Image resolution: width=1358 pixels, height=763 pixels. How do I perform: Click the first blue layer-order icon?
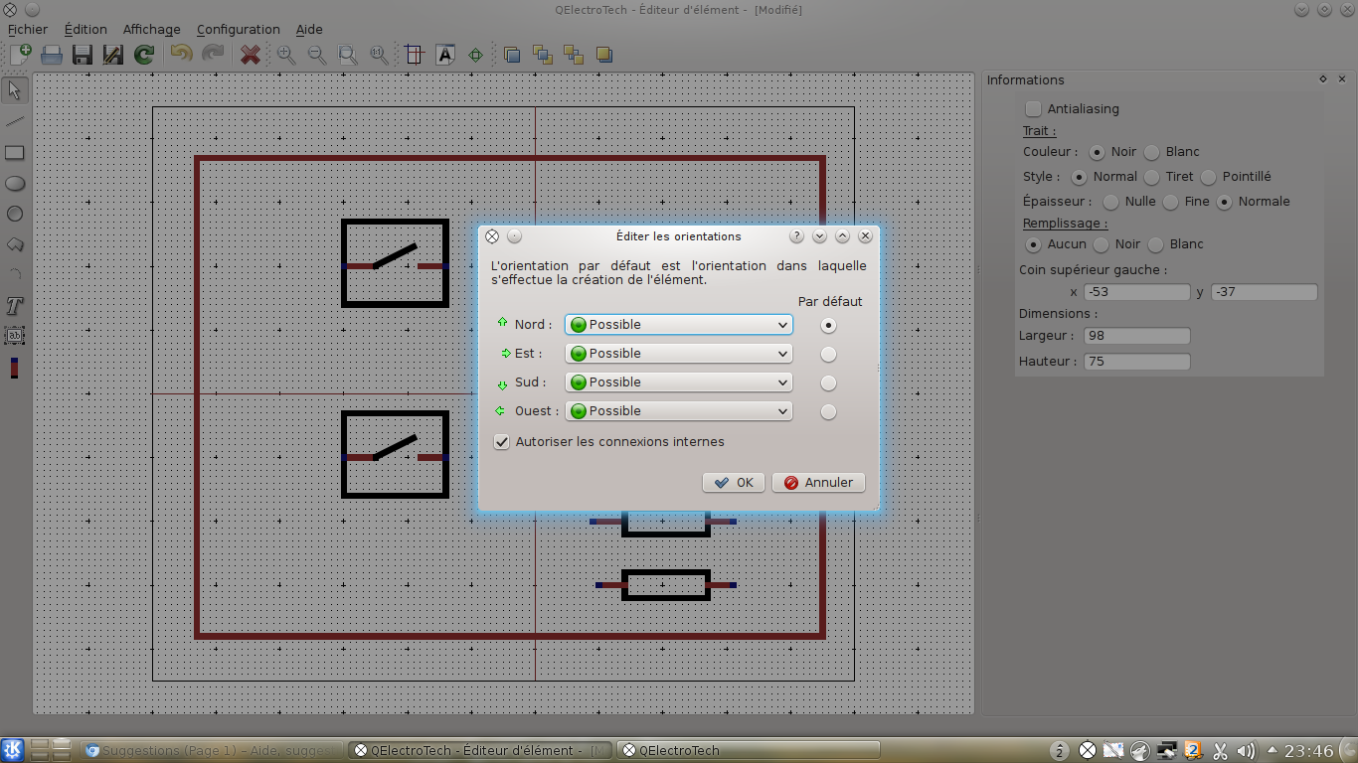click(x=512, y=55)
